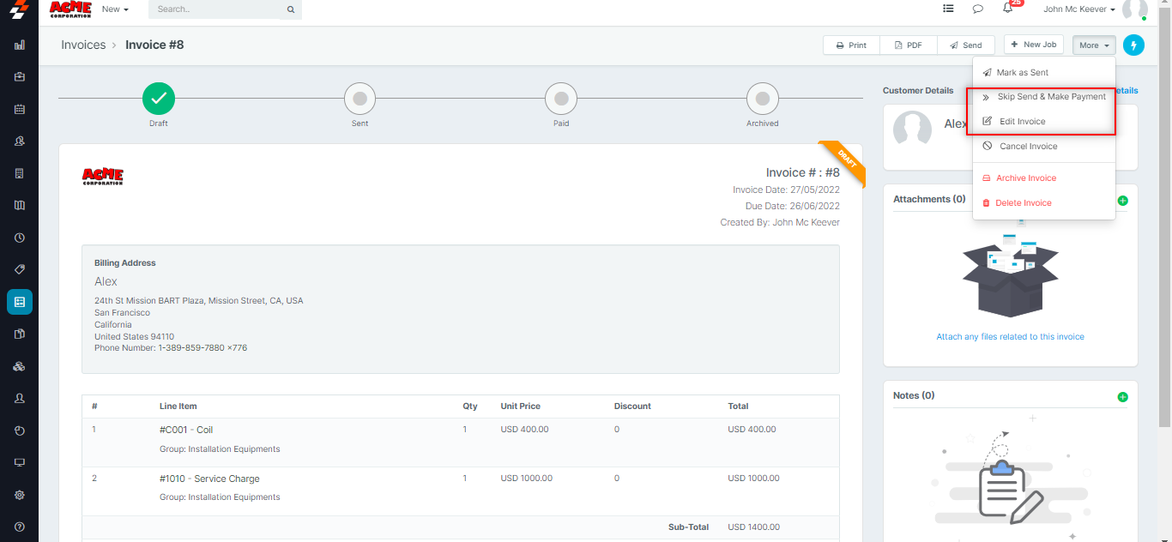Create a New Job with the button
This screenshot has width=1172, height=542.
[1034, 45]
